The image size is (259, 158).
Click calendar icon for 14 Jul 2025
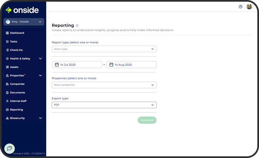tap(57, 65)
